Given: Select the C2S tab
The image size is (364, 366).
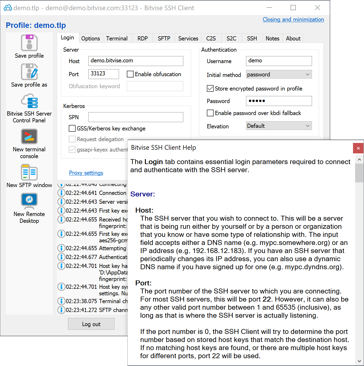Looking at the screenshot, I should (x=211, y=38).
